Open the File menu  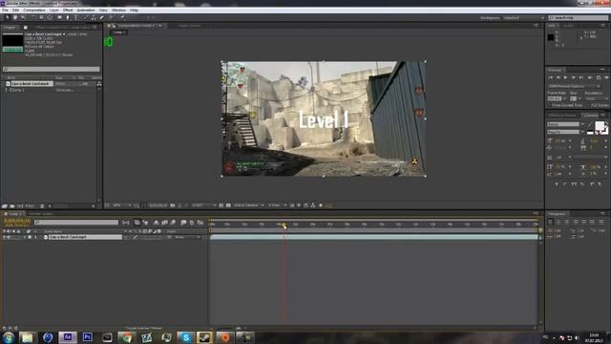5,11
